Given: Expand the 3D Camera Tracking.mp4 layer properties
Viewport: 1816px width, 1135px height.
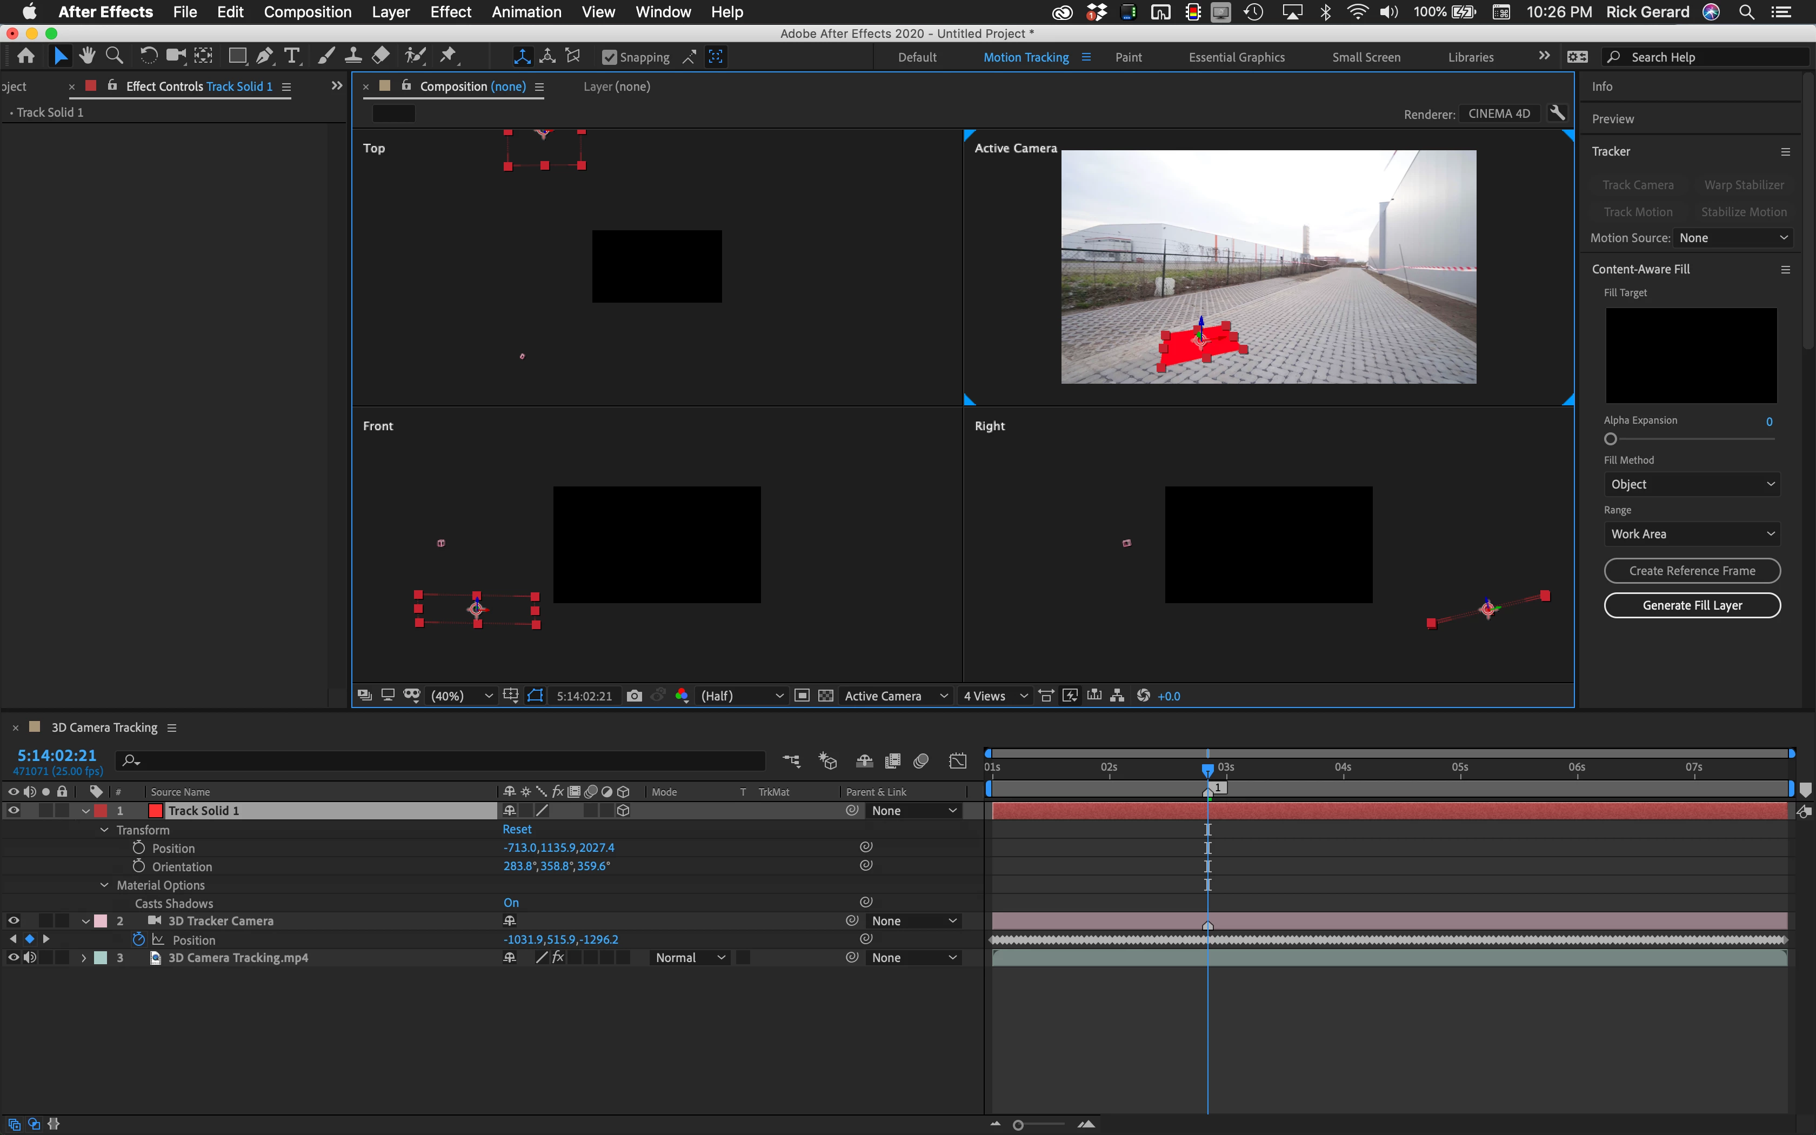Looking at the screenshot, I should click(84, 958).
